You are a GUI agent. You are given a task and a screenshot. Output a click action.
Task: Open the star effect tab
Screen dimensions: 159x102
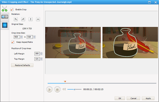(5, 25)
